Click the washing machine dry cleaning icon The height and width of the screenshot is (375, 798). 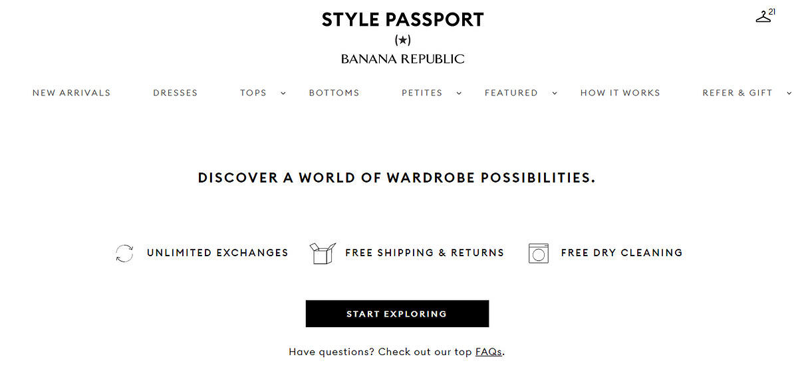[x=539, y=253]
